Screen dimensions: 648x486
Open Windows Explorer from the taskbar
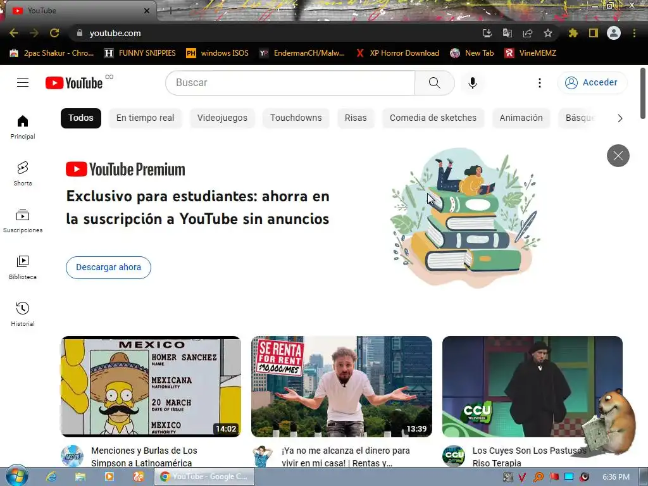pyautogui.click(x=80, y=477)
